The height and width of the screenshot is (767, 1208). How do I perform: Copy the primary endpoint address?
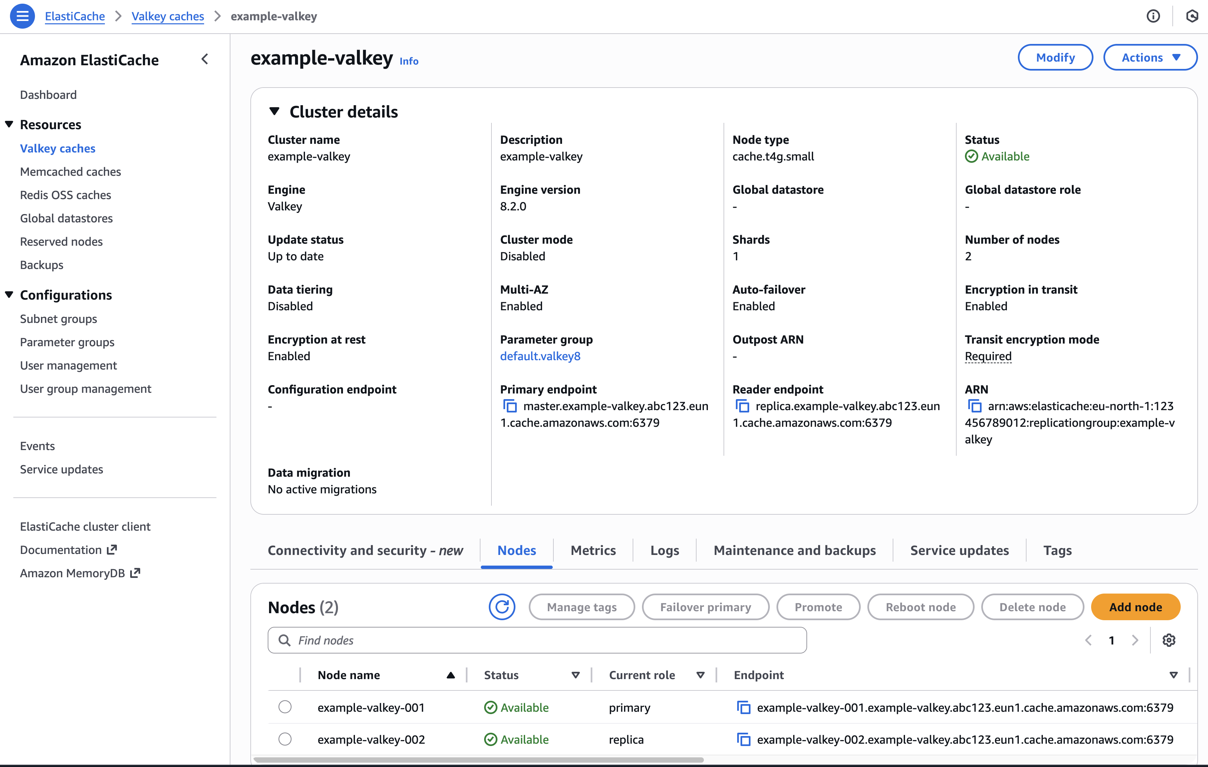coord(510,406)
